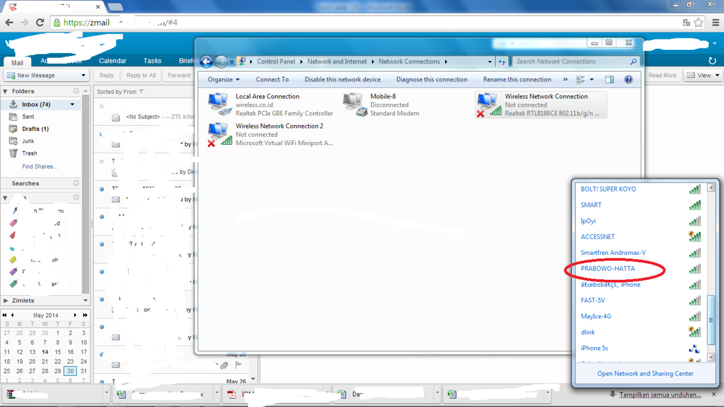Collapse the Folders section
The width and height of the screenshot is (724, 407).
[6, 91]
